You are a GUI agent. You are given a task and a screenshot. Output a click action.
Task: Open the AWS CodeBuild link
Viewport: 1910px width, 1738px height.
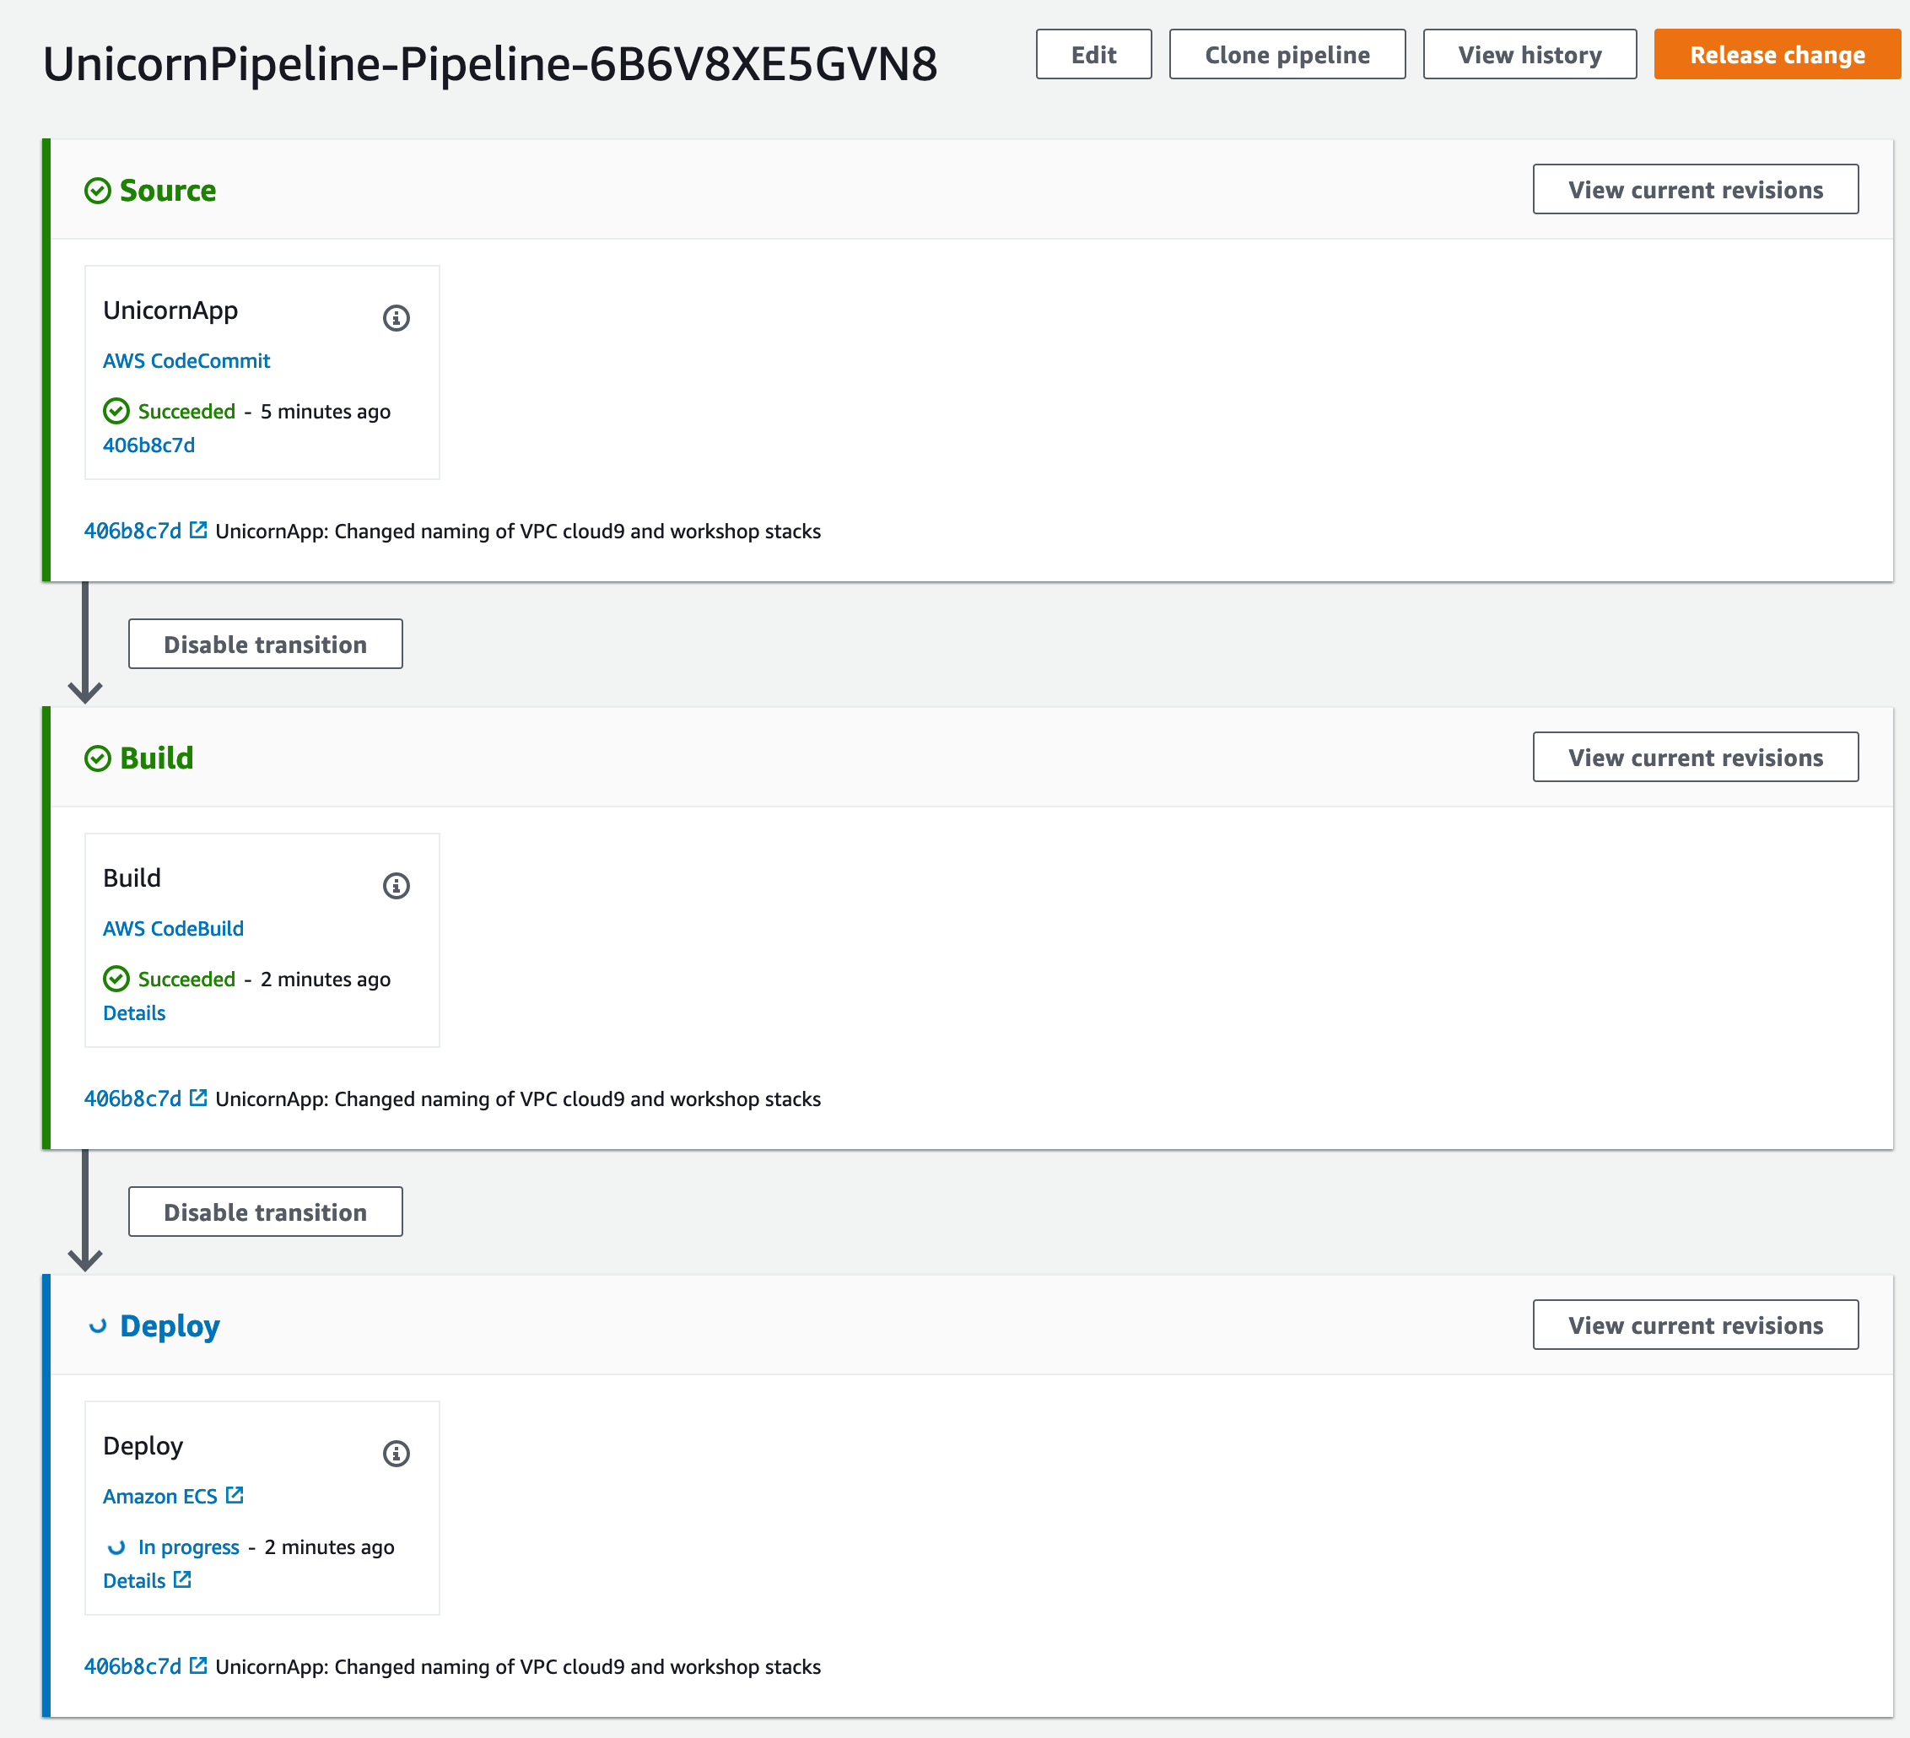coord(174,928)
